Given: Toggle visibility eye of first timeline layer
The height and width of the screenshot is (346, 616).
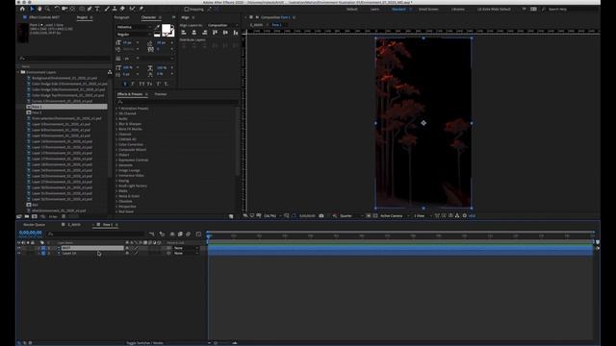Looking at the screenshot, I should coord(19,248).
